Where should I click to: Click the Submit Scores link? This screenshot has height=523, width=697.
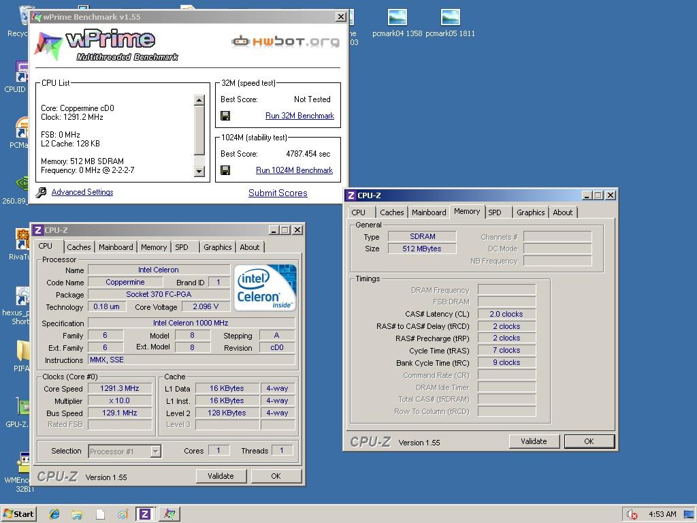point(278,193)
